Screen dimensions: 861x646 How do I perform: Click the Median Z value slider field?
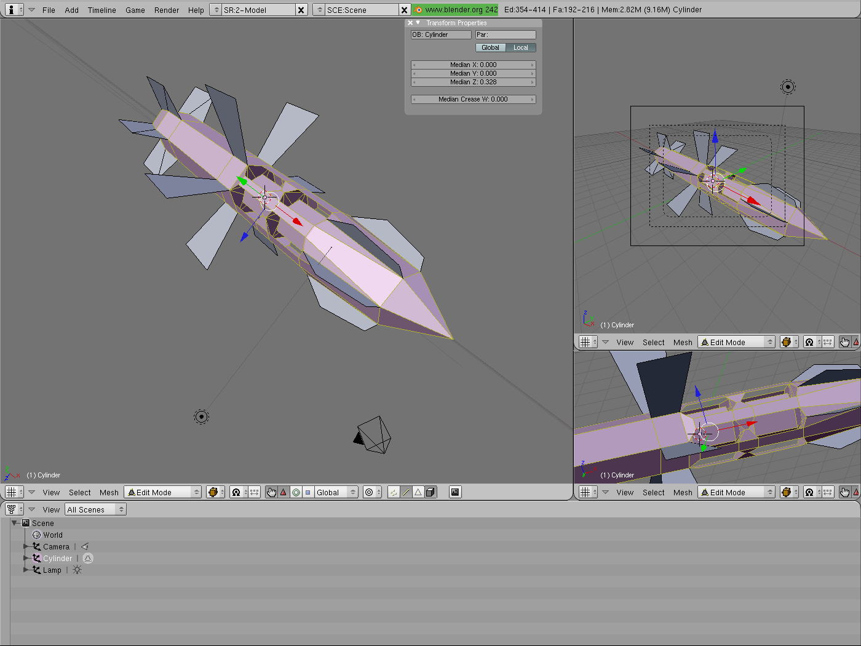click(473, 82)
